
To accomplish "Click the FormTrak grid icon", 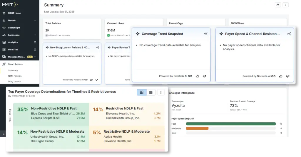I will click(x=4, y=50).
